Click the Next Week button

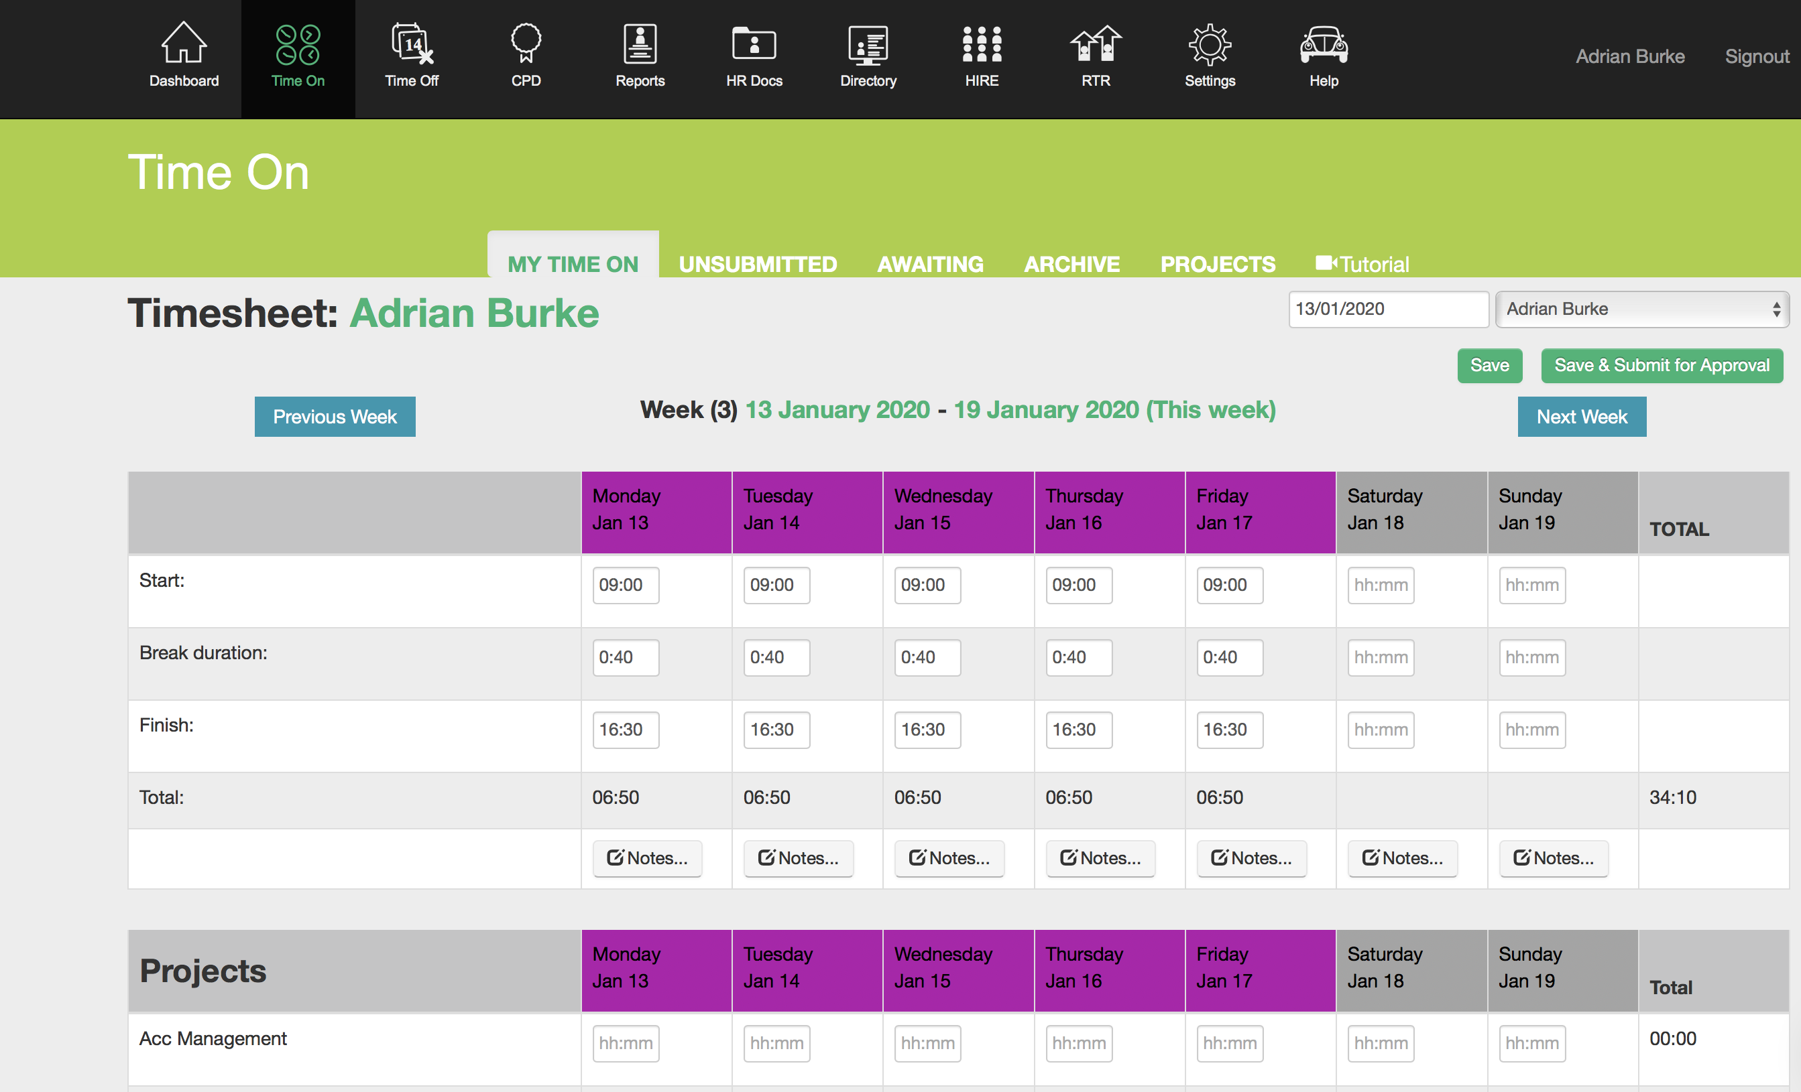point(1581,416)
